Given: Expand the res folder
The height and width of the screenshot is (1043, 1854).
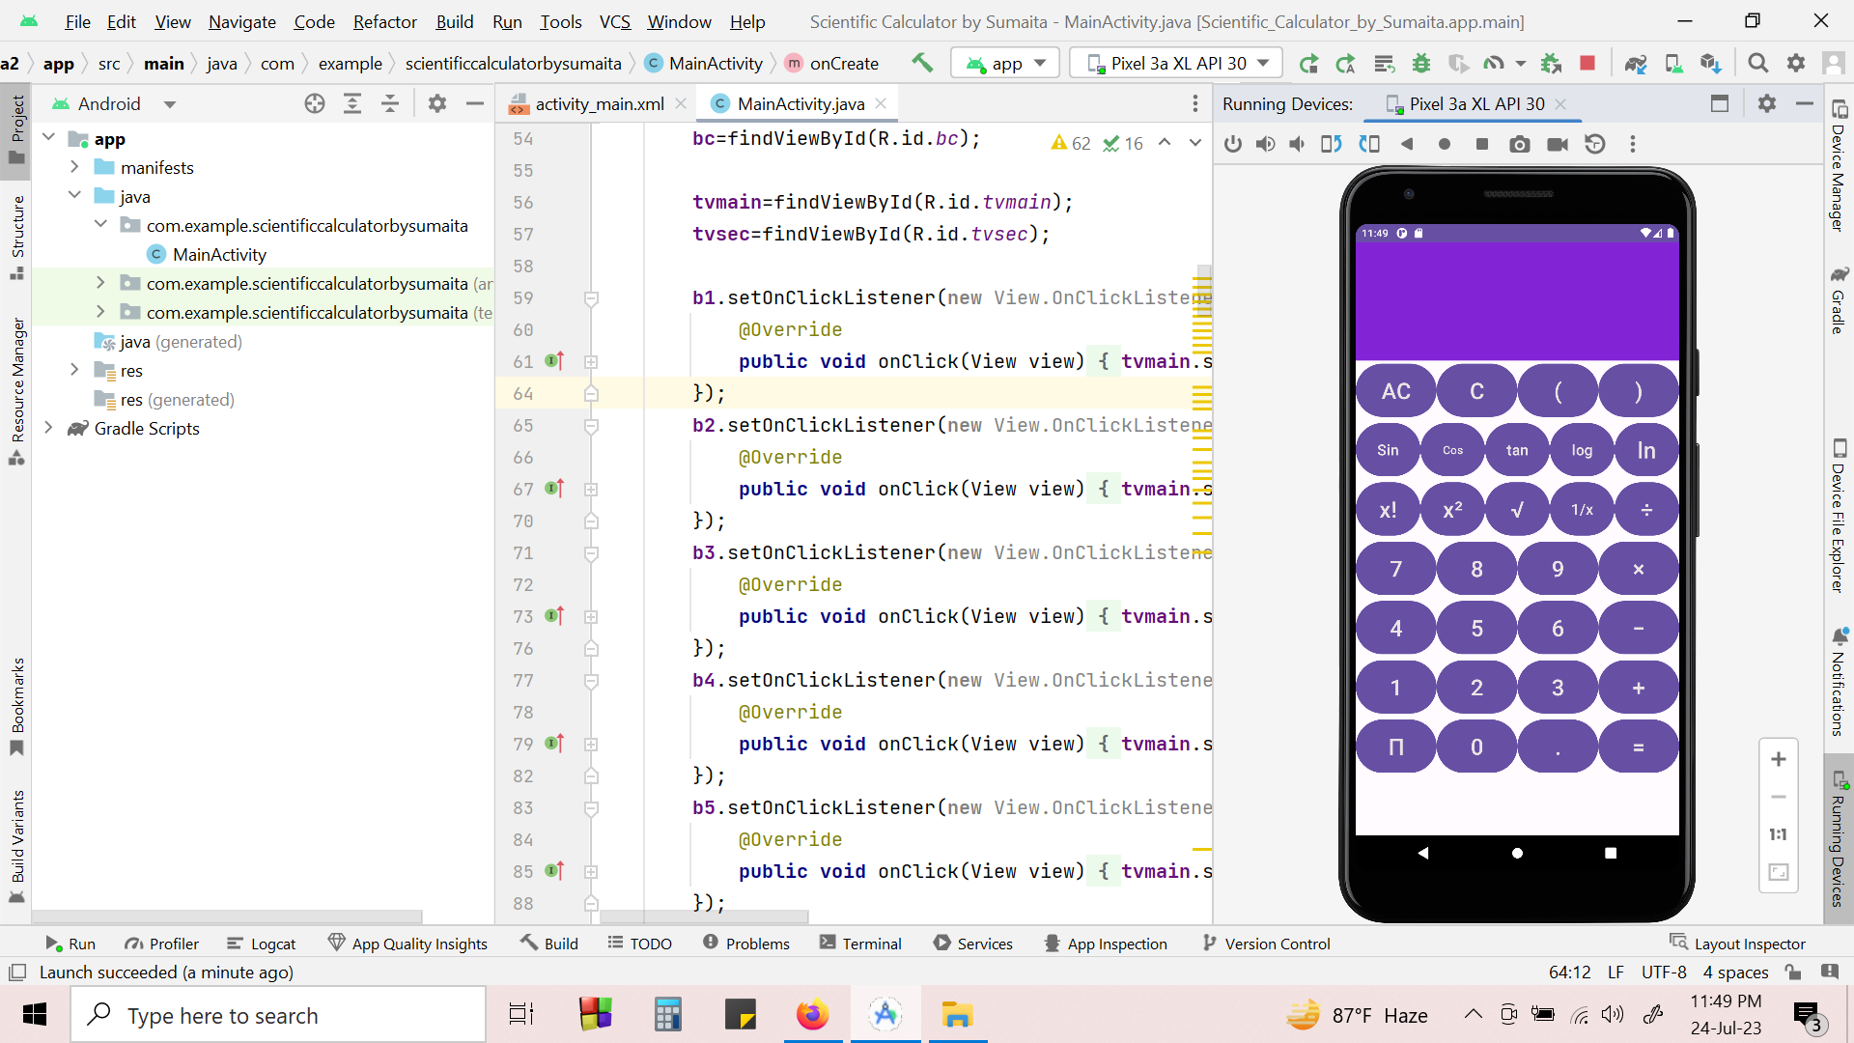Looking at the screenshot, I should [74, 370].
